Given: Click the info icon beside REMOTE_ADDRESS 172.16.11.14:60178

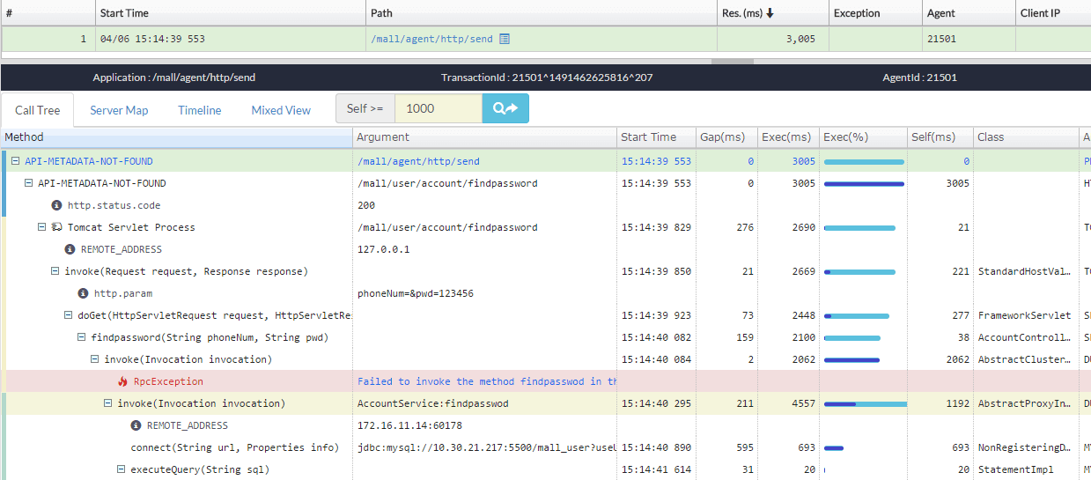Looking at the screenshot, I should pos(136,425).
